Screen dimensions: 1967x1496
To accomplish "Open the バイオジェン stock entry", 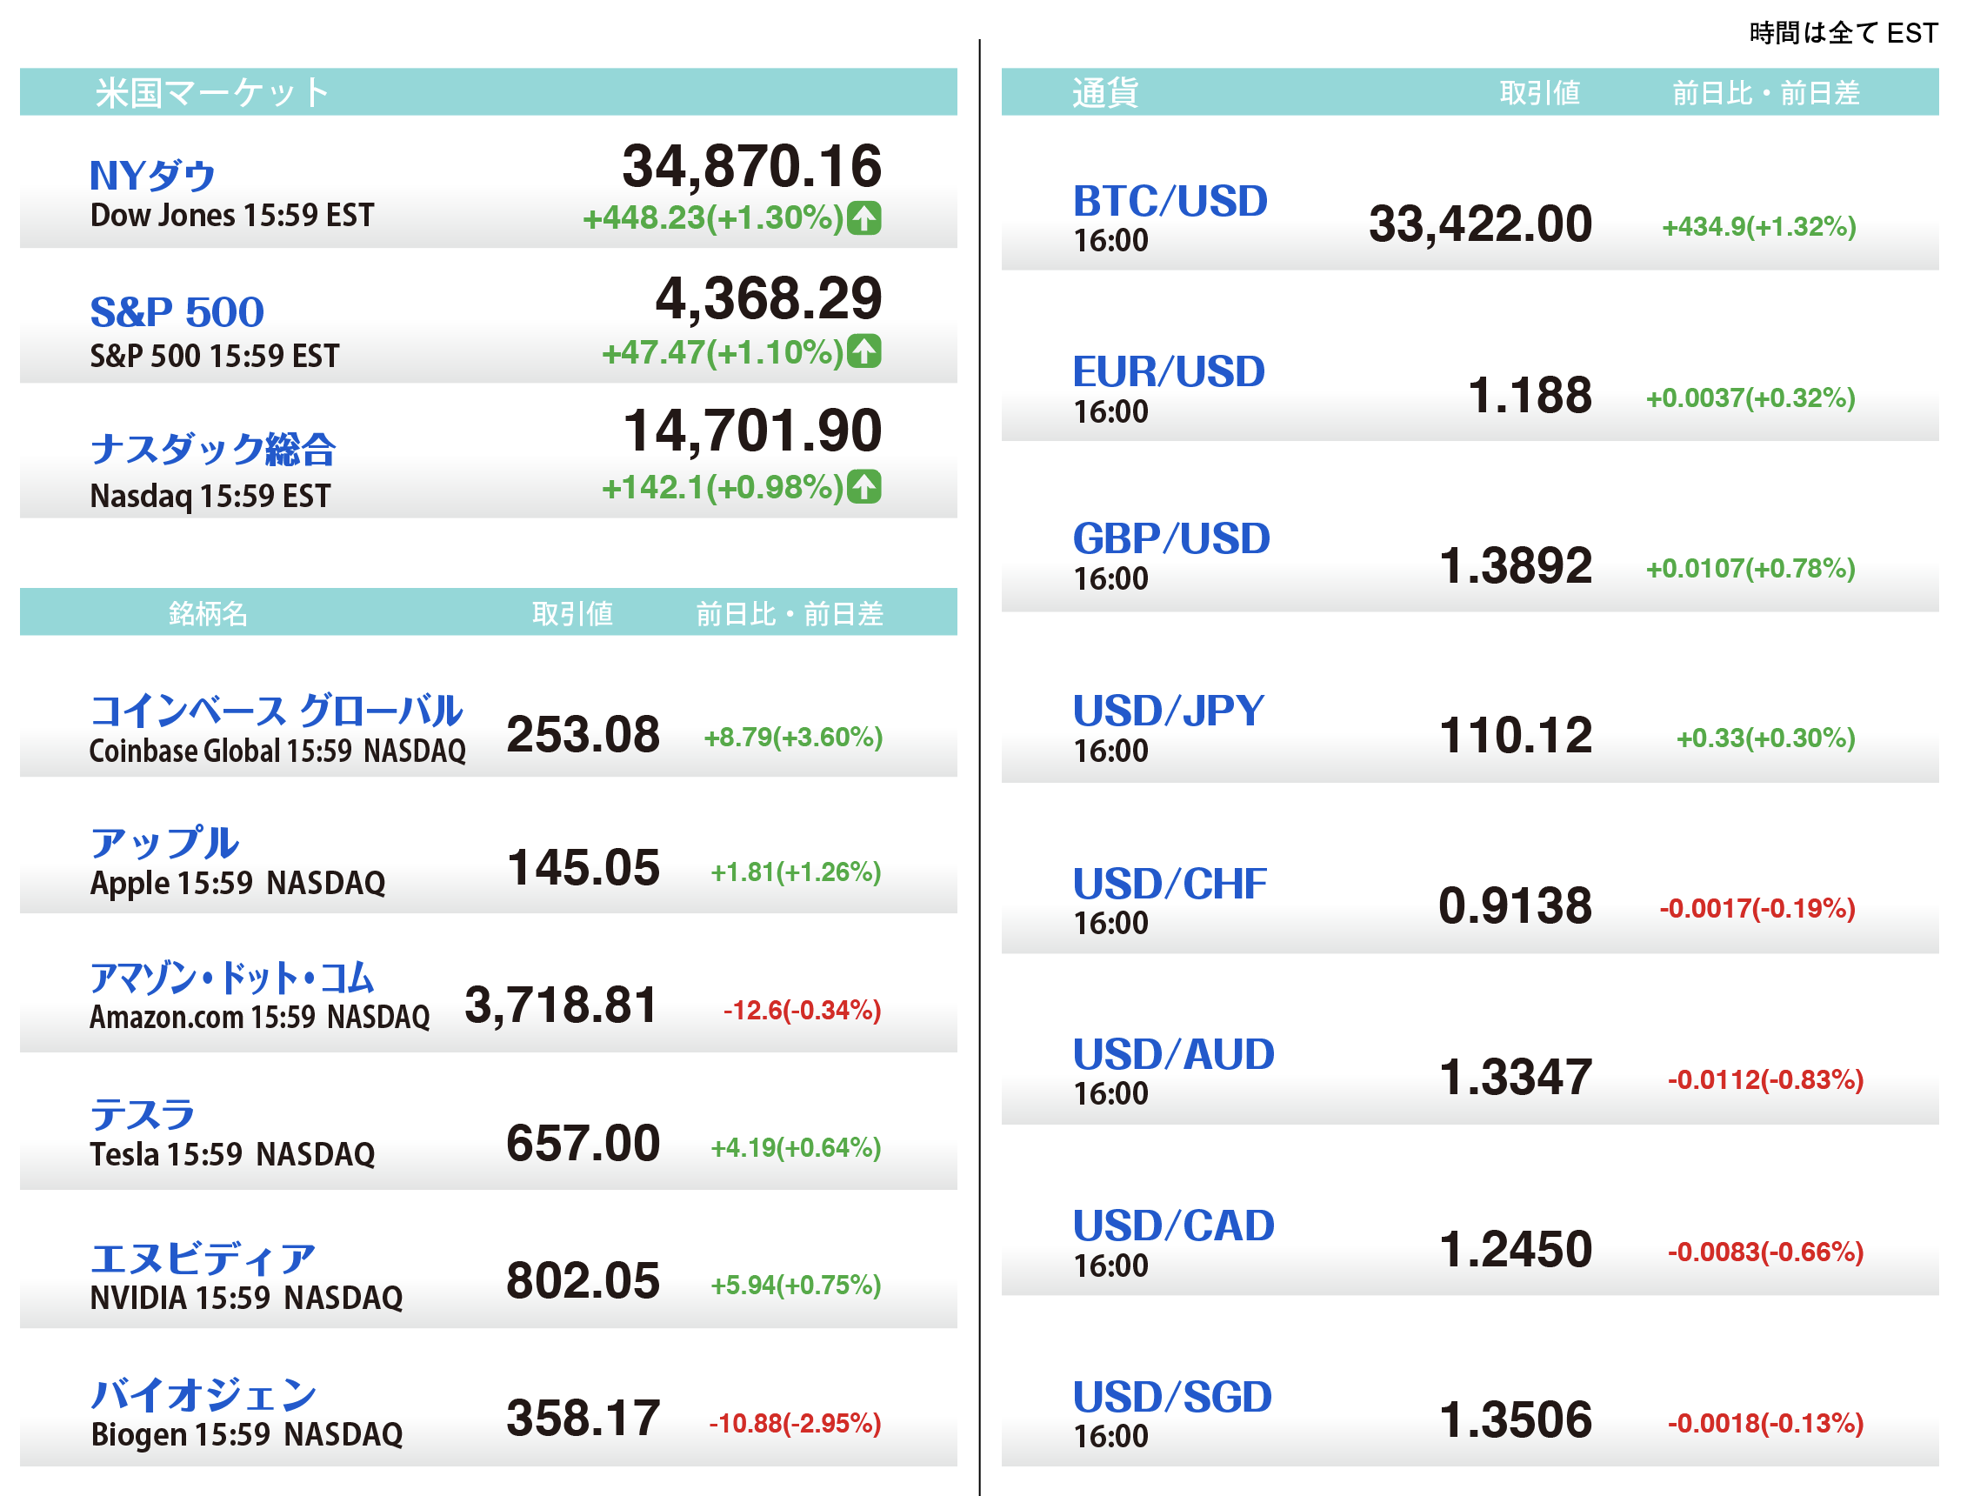I will click(x=203, y=1394).
